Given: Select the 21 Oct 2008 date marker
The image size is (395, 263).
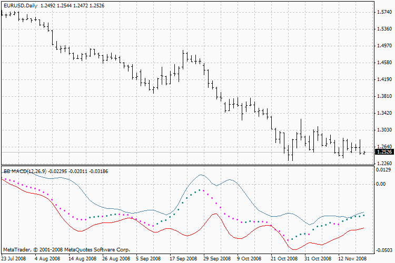Looking at the screenshot, I should (x=284, y=259).
